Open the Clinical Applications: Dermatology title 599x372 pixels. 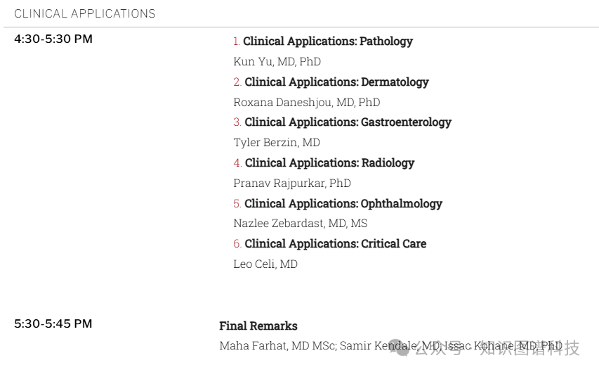(336, 82)
